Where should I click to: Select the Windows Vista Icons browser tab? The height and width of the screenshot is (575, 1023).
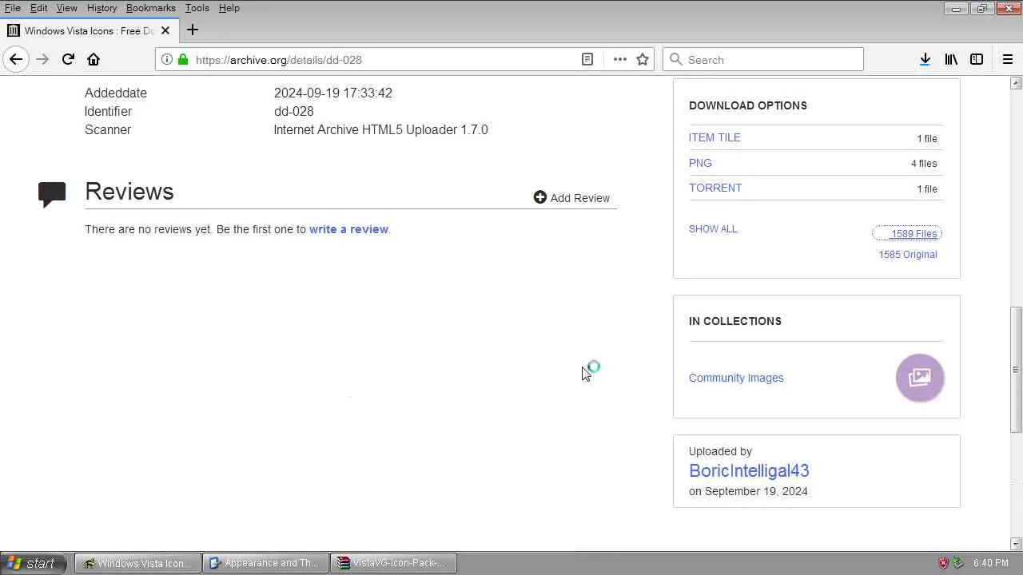coord(89,30)
